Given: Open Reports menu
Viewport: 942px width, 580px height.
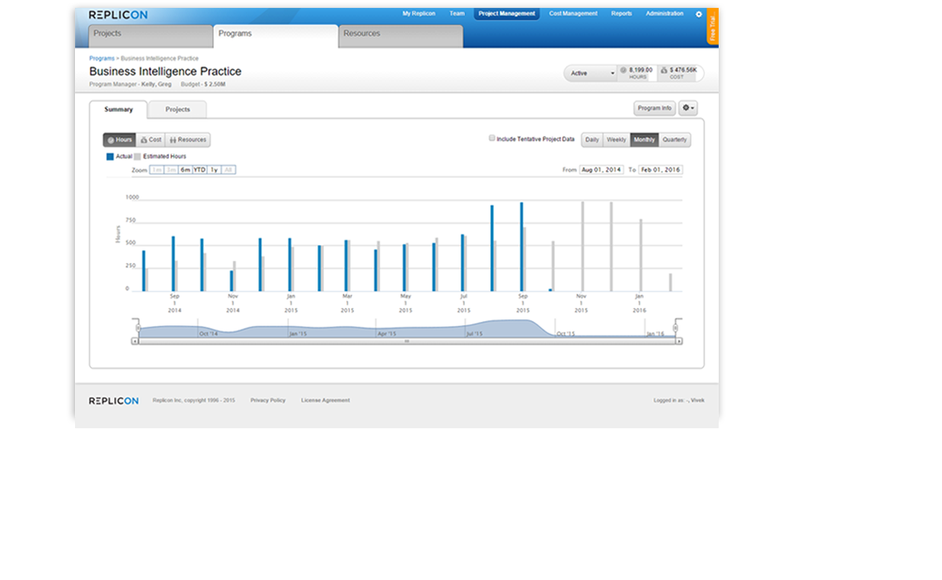Looking at the screenshot, I should 621,13.
